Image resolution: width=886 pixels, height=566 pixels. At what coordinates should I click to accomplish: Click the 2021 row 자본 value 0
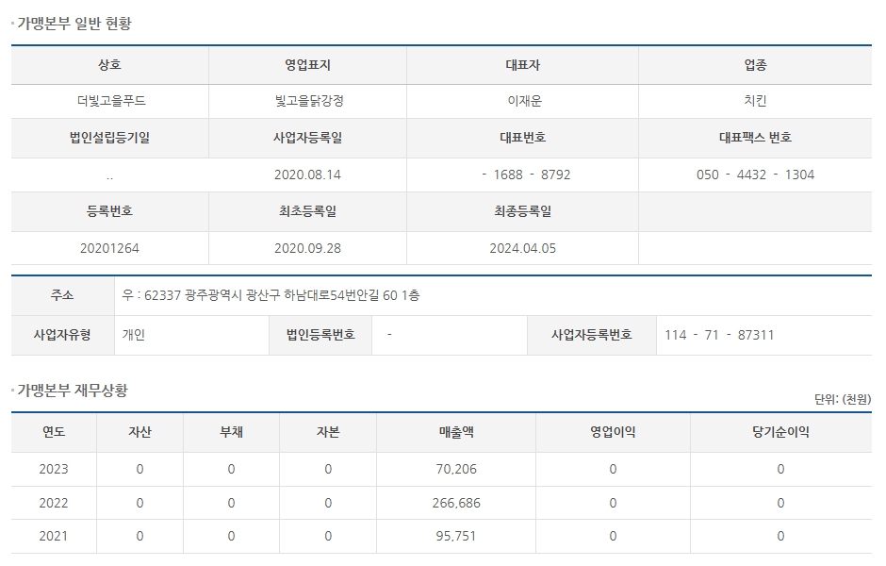click(328, 536)
